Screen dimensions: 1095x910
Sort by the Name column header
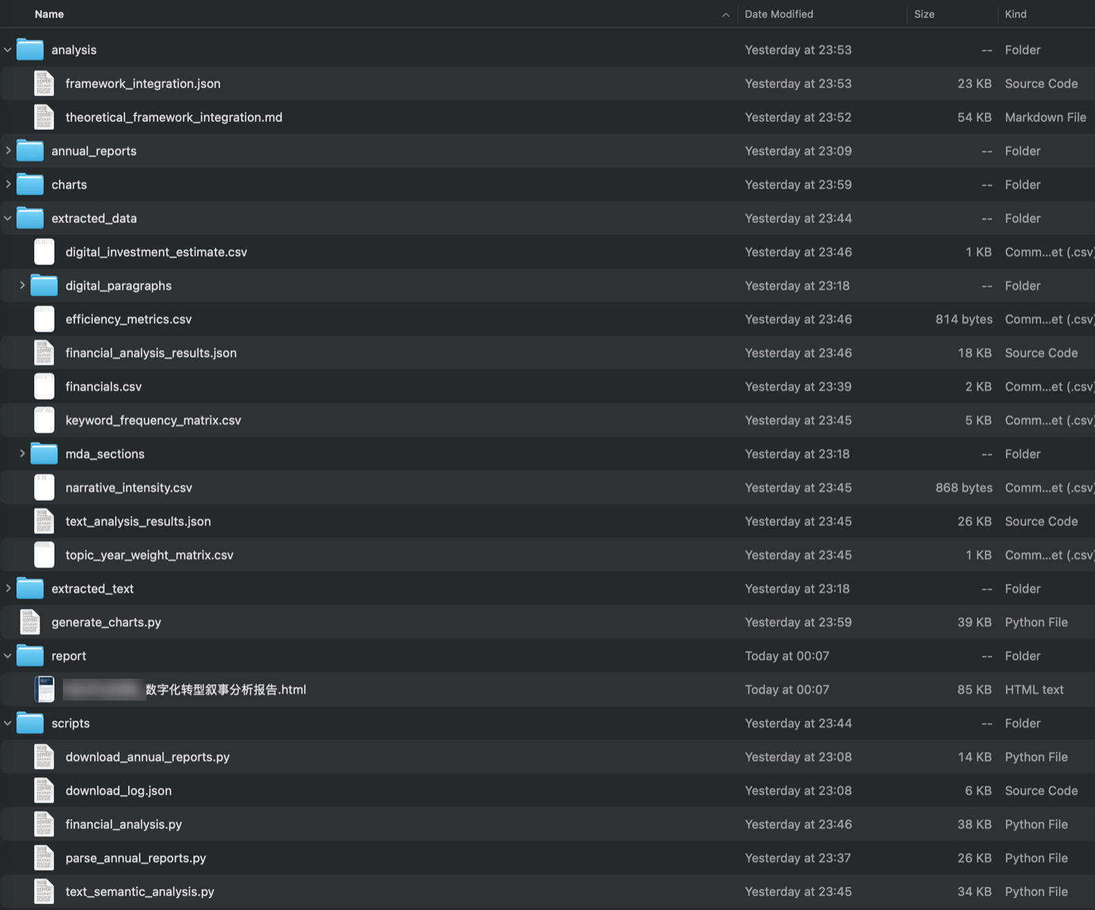pos(49,14)
